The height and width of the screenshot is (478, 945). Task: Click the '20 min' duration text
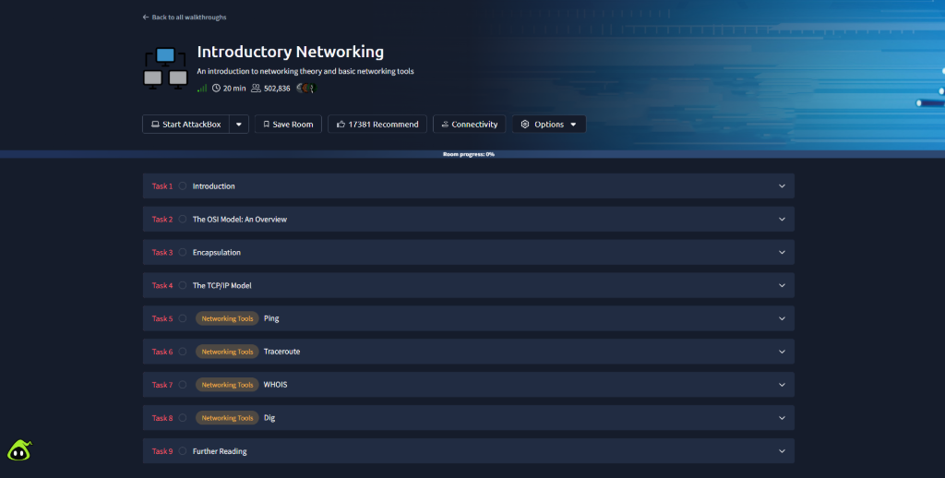(x=234, y=88)
